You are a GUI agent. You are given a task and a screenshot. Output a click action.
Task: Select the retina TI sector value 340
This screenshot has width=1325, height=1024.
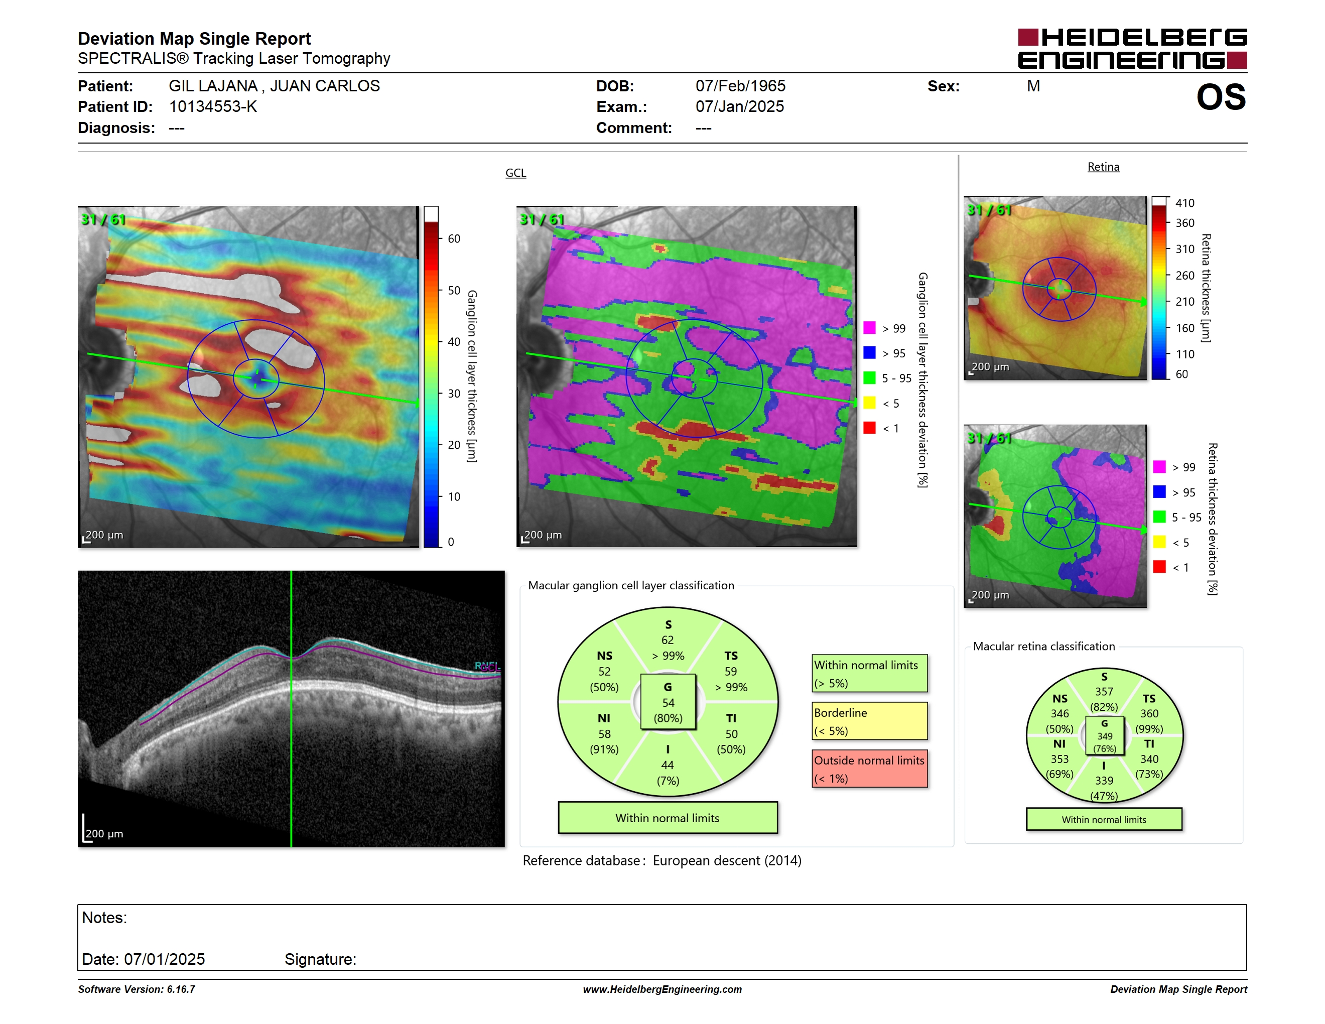[1149, 759]
